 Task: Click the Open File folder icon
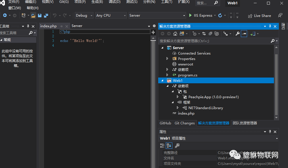pos(33,16)
